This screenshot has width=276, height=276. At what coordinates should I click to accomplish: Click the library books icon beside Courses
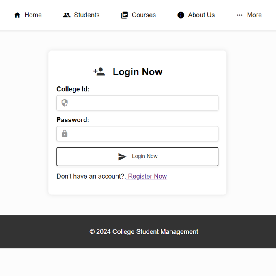point(125,15)
